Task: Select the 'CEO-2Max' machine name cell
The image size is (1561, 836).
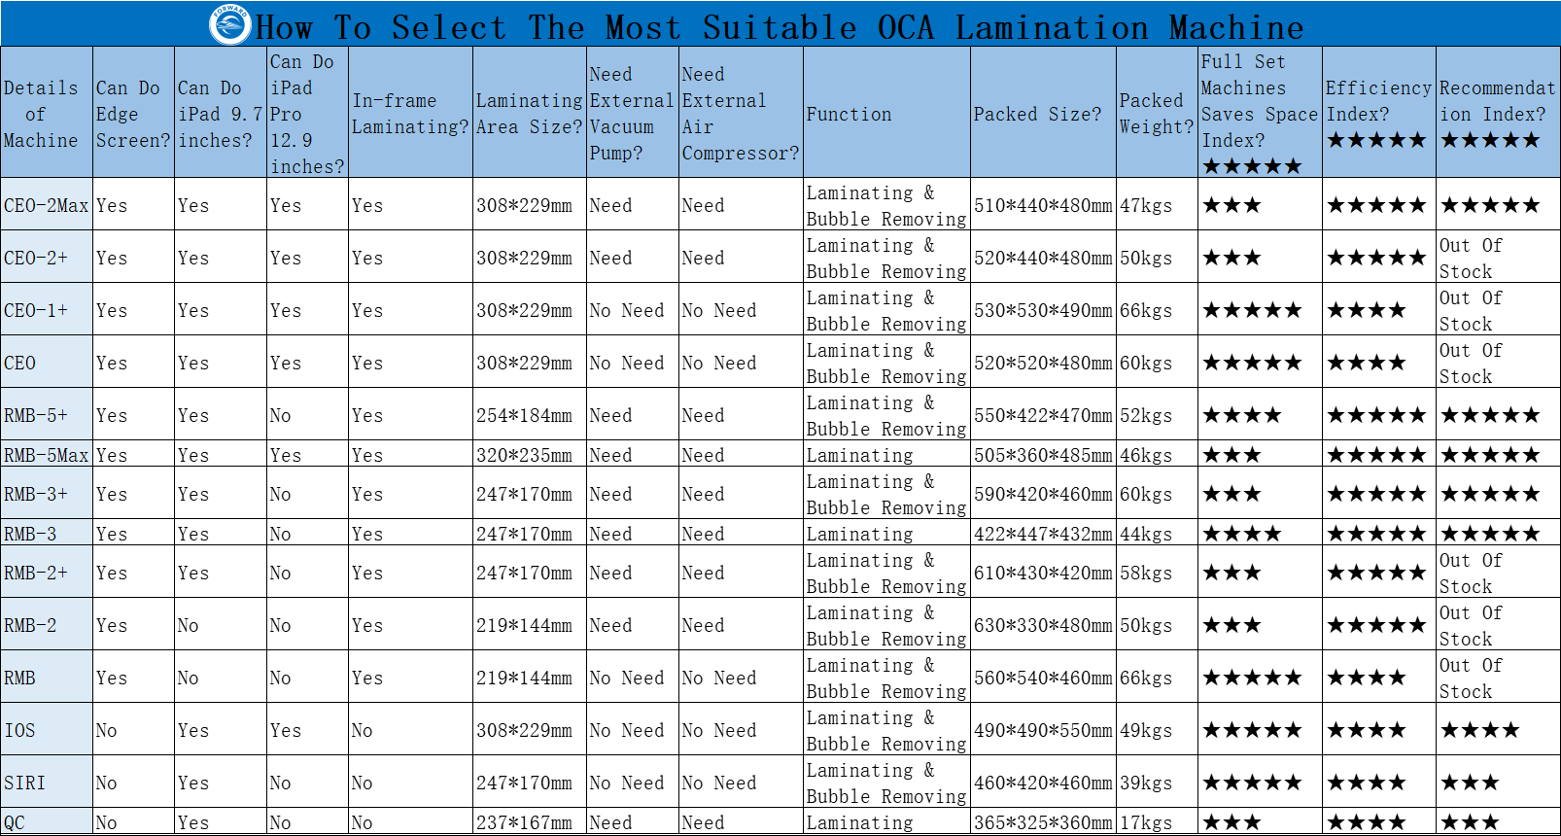Action: click(47, 205)
